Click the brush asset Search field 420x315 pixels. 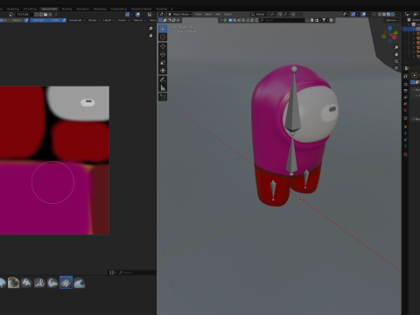[x=136, y=272]
